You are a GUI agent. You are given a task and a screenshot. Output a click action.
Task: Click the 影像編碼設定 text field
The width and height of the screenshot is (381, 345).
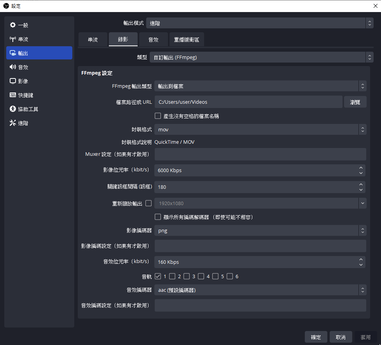(260, 246)
